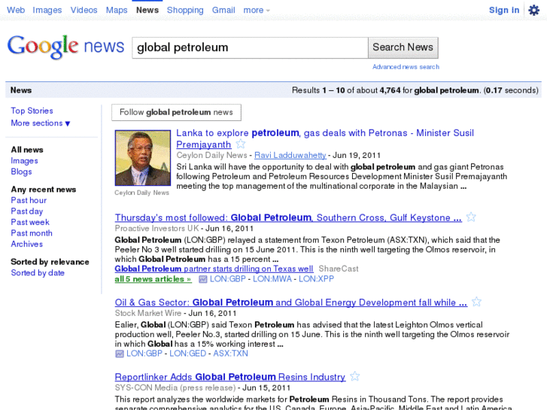The image size is (547, 410).
Task: Open the 'more' menu in top bar
Action: (257, 10)
